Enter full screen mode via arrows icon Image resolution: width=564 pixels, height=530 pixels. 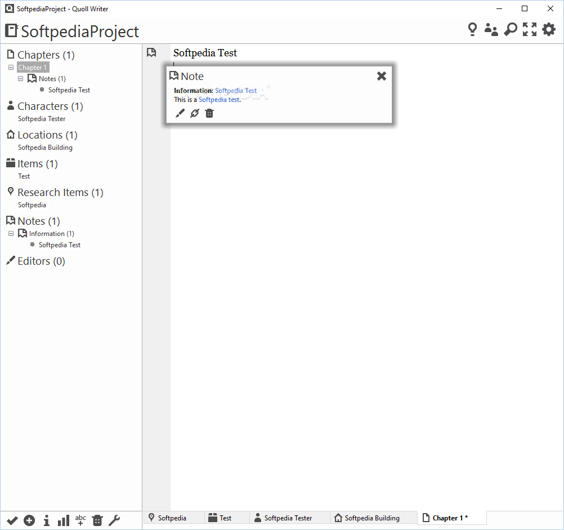[x=530, y=29]
